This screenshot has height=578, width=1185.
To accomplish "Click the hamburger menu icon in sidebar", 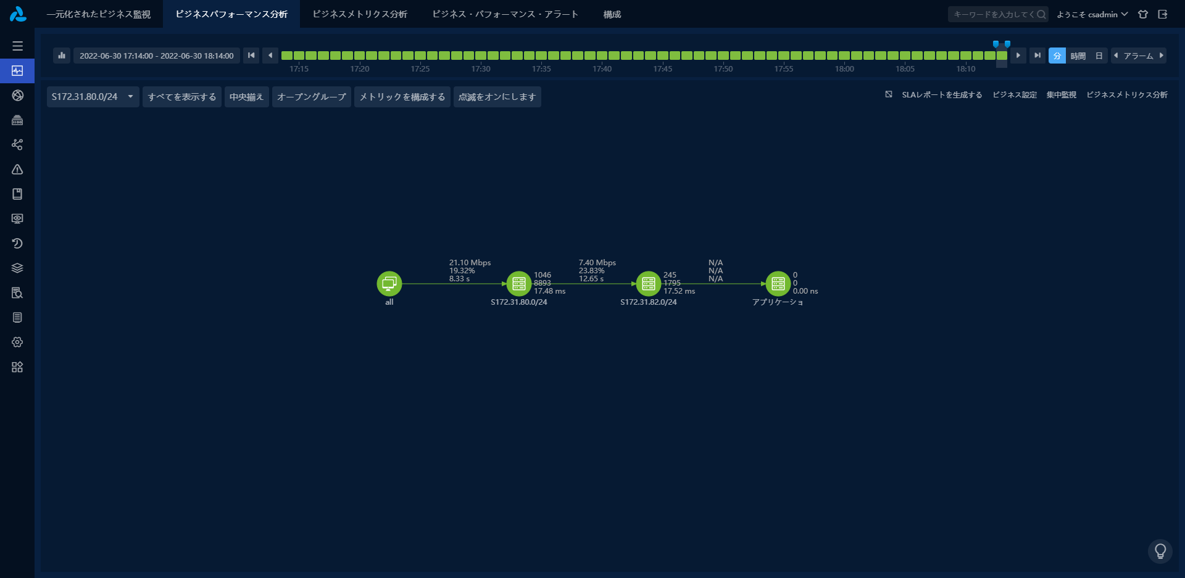I will [x=17, y=46].
